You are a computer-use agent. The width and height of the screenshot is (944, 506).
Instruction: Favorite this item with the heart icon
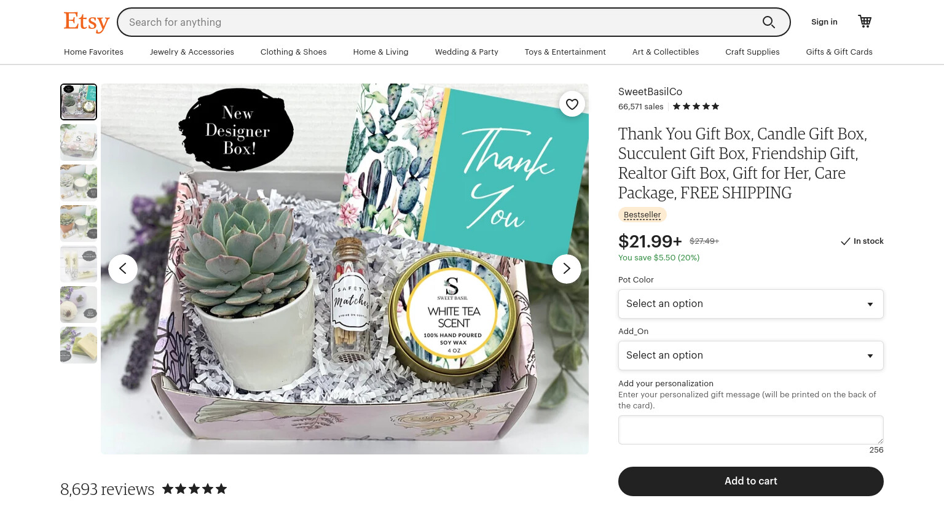coord(572,104)
